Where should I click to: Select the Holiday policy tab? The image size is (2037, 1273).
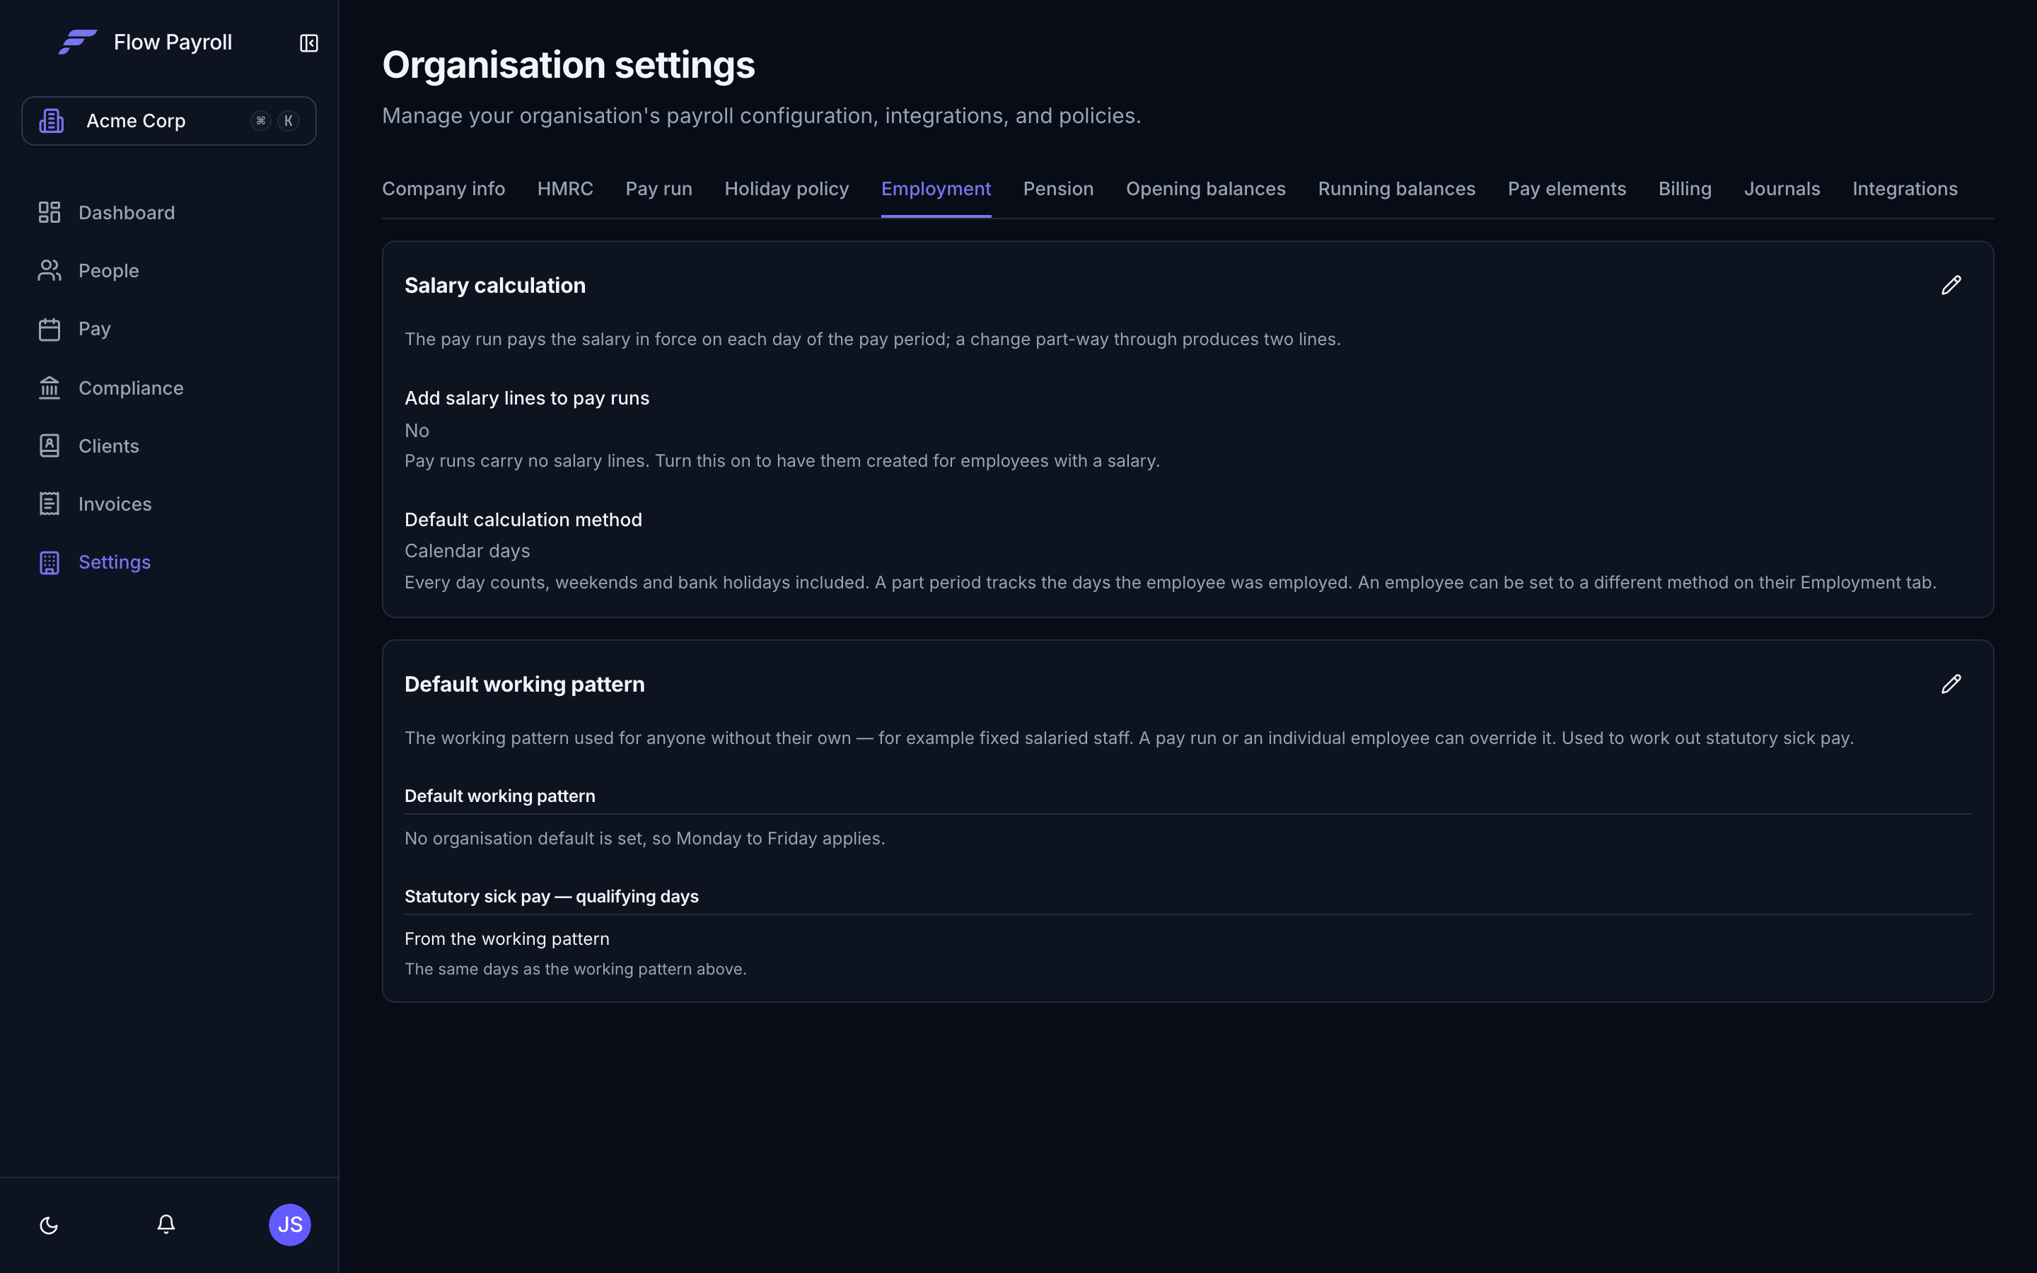click(x=787, y=189)
